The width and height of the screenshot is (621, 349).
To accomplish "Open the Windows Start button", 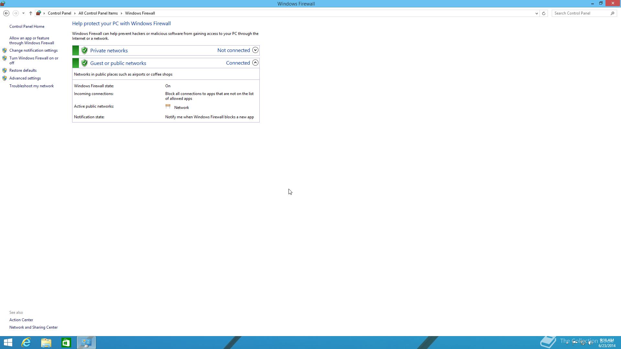I will [x=8, y=343].
